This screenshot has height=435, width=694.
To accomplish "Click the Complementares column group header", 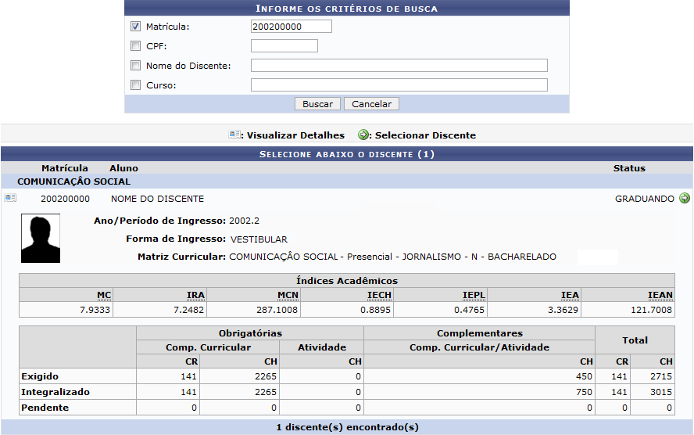I will [x=480, y=333].
